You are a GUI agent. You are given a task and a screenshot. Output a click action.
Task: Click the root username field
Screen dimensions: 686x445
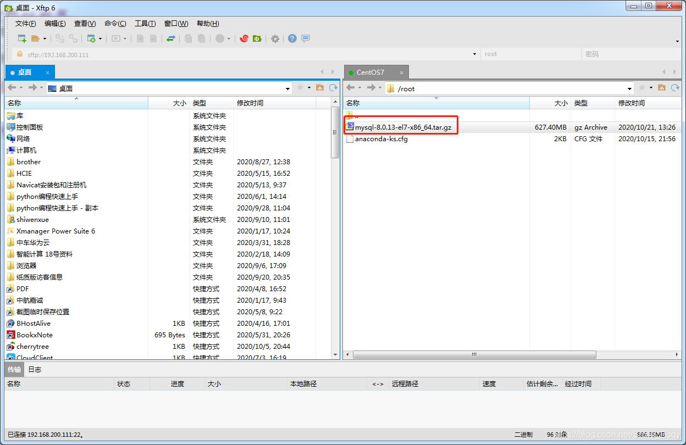tap(530, 54)
